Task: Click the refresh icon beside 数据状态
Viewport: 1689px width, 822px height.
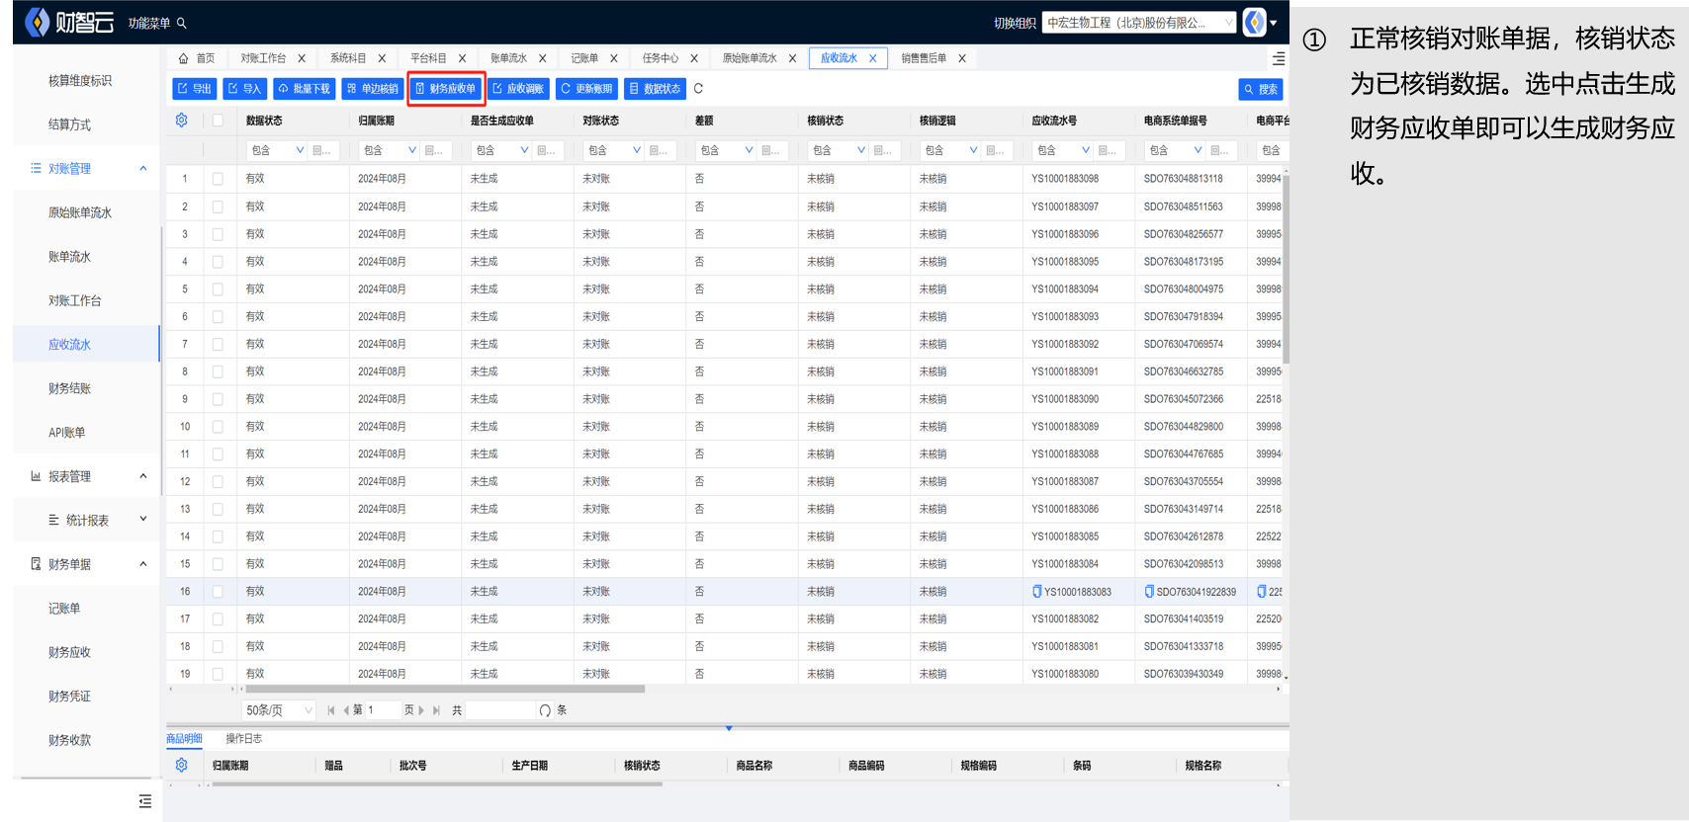Action: tap(698, 89)
